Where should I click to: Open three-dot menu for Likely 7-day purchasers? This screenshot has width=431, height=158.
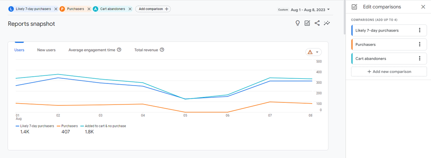pos(420,30)
